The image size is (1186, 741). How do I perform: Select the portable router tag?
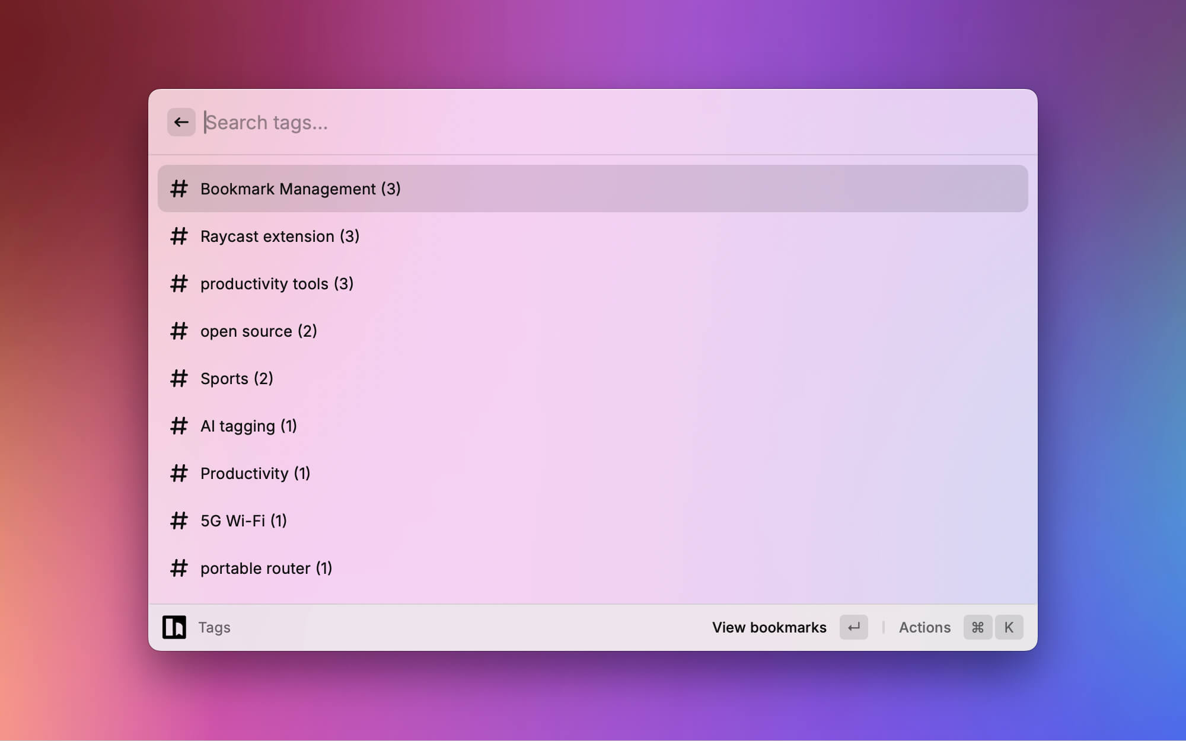pyautogui.click(x=266, y=568)
